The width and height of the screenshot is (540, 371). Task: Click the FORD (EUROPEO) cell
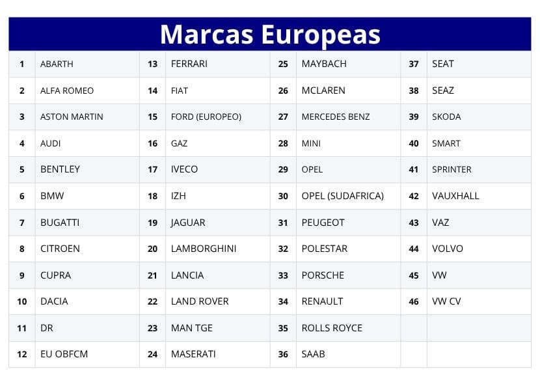pos(218,117)
